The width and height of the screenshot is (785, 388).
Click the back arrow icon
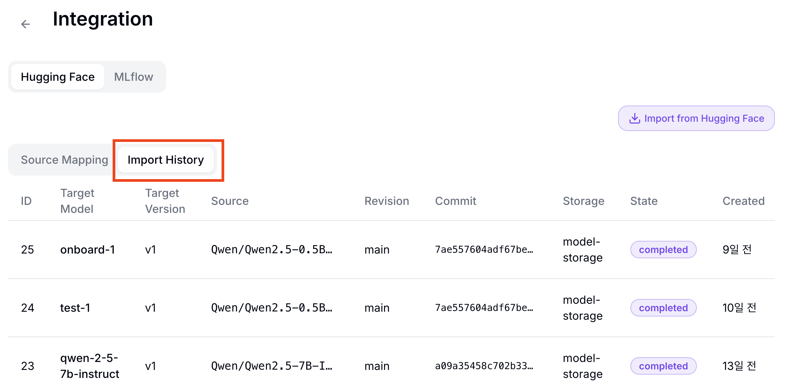tap(26, 24)
